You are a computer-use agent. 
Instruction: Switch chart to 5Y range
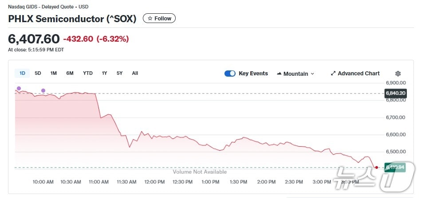[119, 73]
